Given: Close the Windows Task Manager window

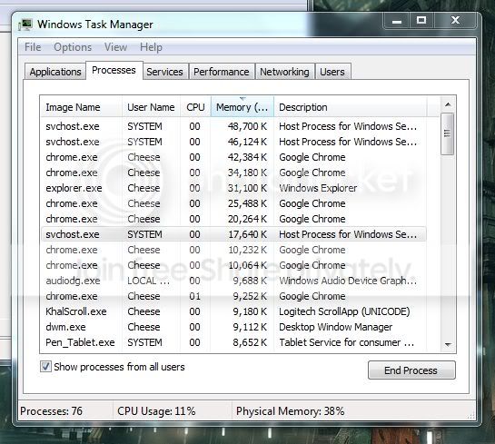Looking at the screenshot, I should (x=455, y=21).
